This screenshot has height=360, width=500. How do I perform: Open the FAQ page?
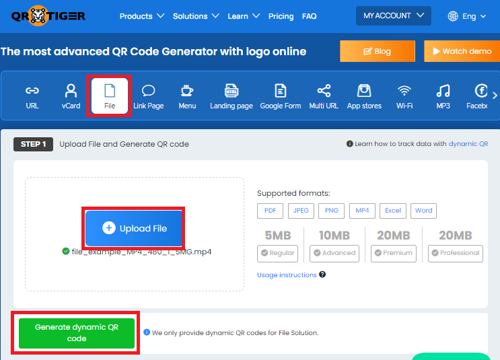coord(309,16)
